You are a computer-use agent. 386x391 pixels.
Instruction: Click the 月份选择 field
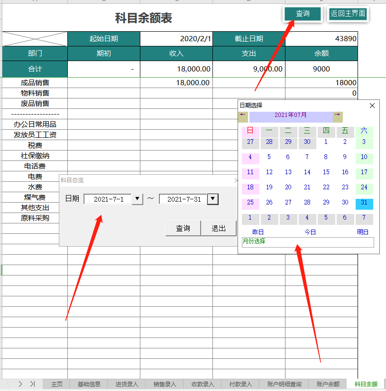coord(308,242)
